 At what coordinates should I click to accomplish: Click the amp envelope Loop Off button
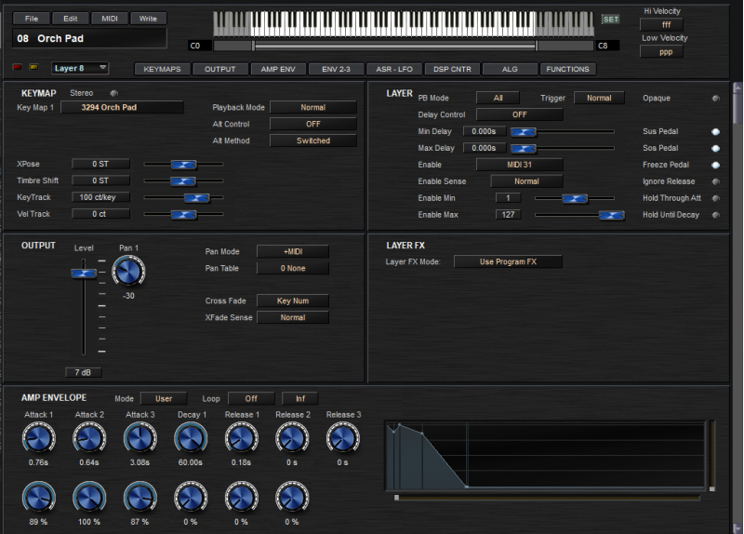250,398
